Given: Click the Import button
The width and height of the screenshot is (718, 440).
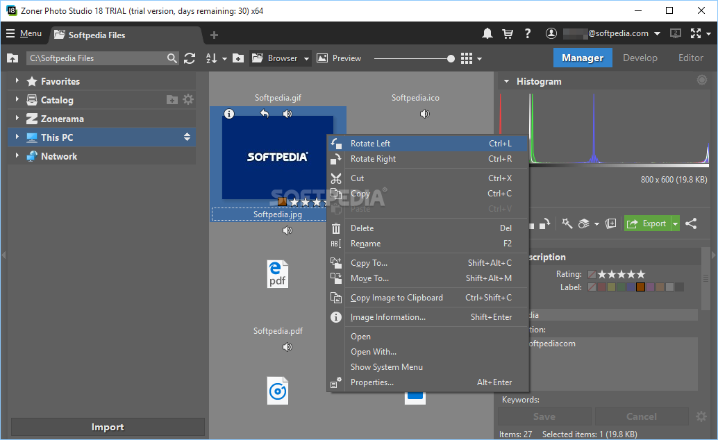Looking at the screenshot, I should point(108,427).
